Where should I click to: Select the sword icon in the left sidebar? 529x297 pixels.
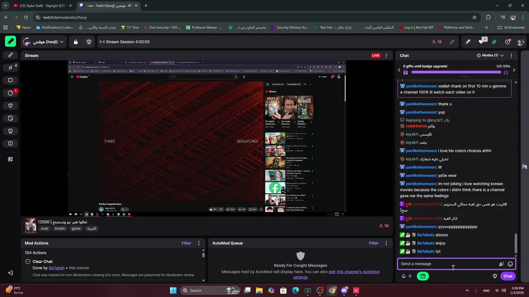[10, 55]
